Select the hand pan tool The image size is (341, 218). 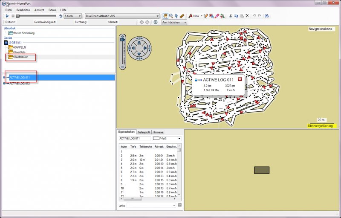click(165, 16)
